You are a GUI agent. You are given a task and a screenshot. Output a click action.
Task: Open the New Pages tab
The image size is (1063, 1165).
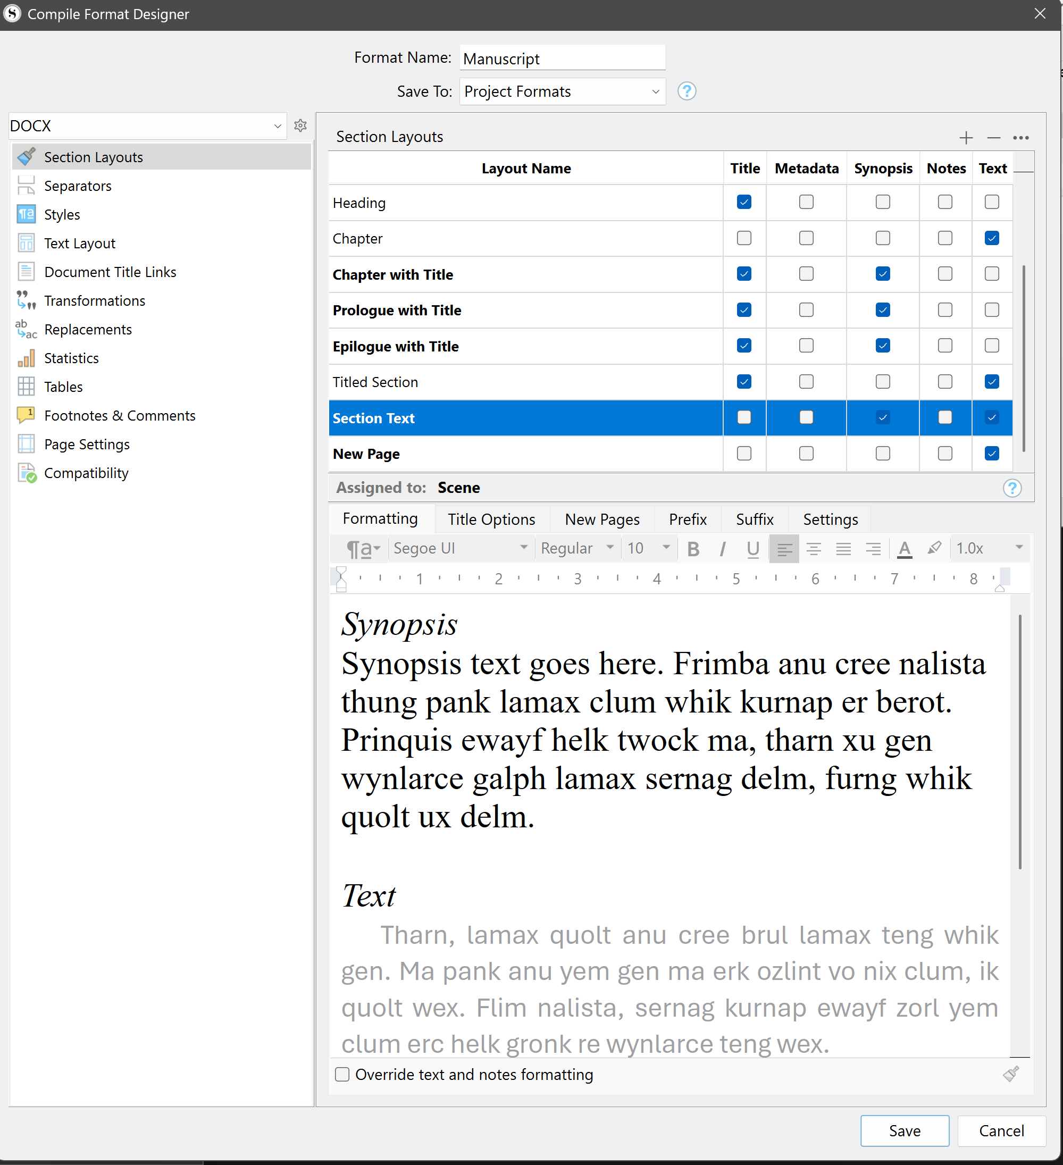602,519
